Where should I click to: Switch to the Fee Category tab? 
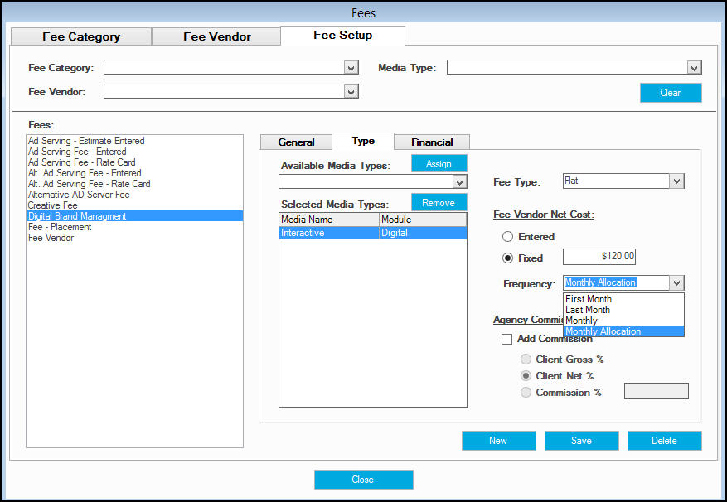point(81,36)
